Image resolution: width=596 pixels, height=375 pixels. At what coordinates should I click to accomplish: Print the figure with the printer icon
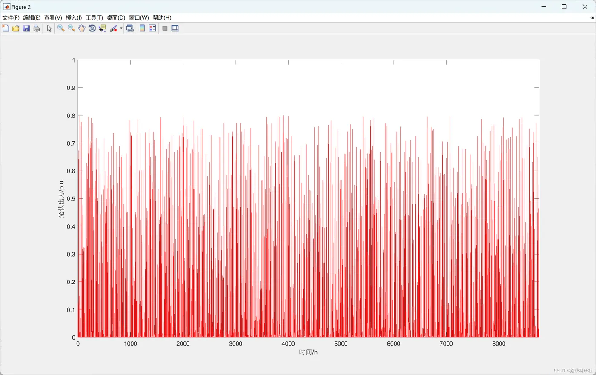[x=37, y=29]
